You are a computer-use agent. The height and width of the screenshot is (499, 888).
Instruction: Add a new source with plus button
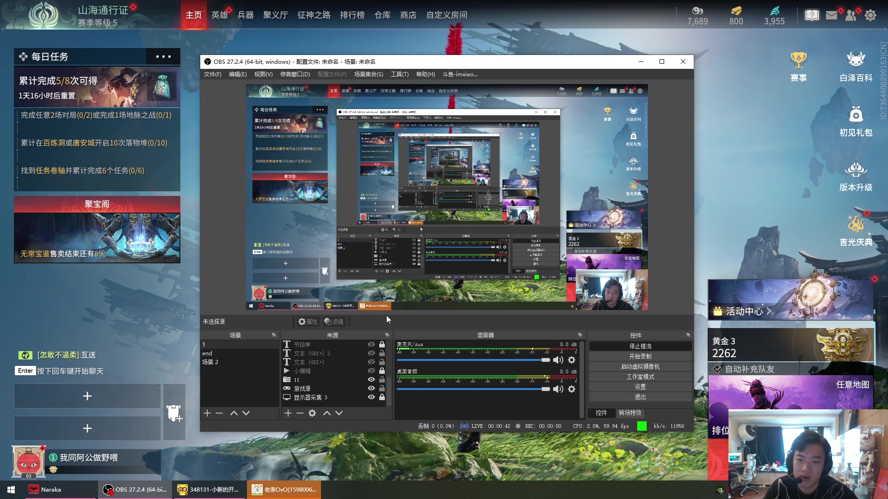click(x=288, y=413)
